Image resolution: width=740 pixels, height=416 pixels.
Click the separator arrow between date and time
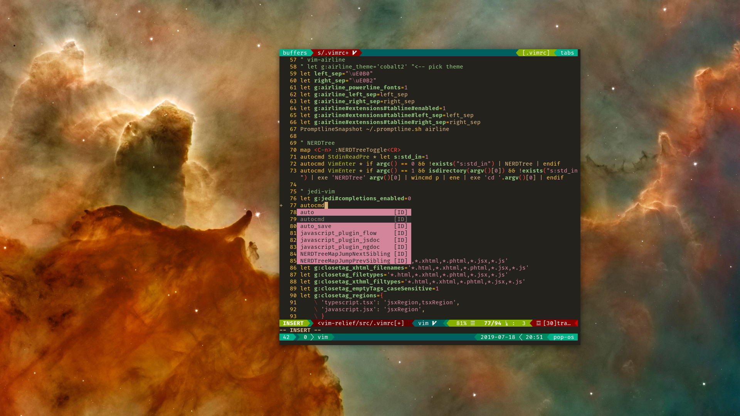(x=521, y=337)
